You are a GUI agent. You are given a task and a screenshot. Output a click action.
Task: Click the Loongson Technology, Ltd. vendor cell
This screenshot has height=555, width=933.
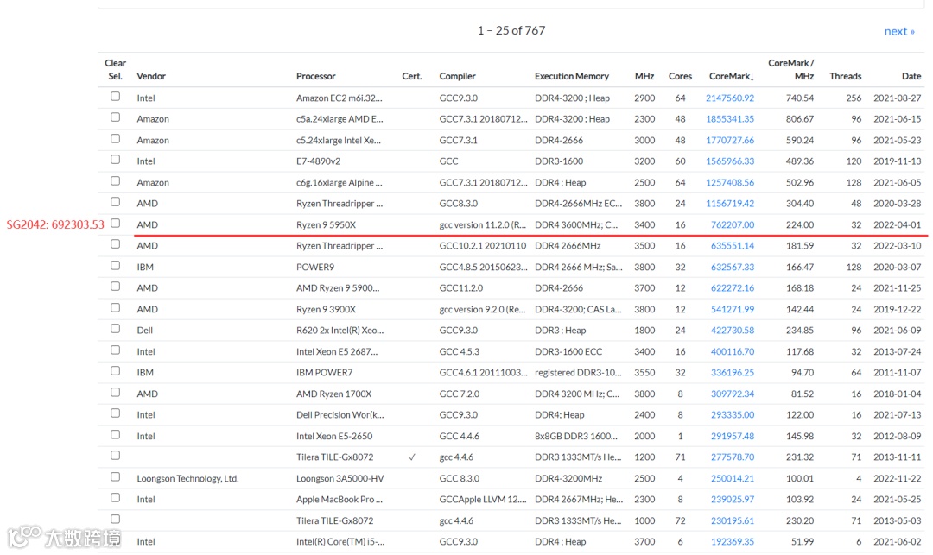pyautogui.click(x=187, y=478)
